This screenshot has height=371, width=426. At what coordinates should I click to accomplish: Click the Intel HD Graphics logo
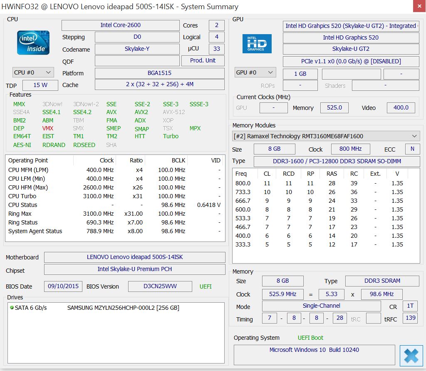click(x=257, y=44)
